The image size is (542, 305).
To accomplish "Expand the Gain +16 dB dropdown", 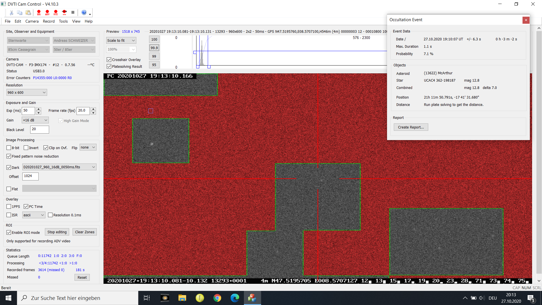I will pos(35,120).
